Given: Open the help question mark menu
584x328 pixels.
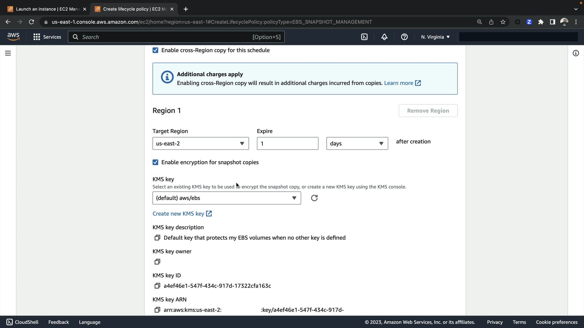Looking at the screenshot, I should tap(404, 37).
